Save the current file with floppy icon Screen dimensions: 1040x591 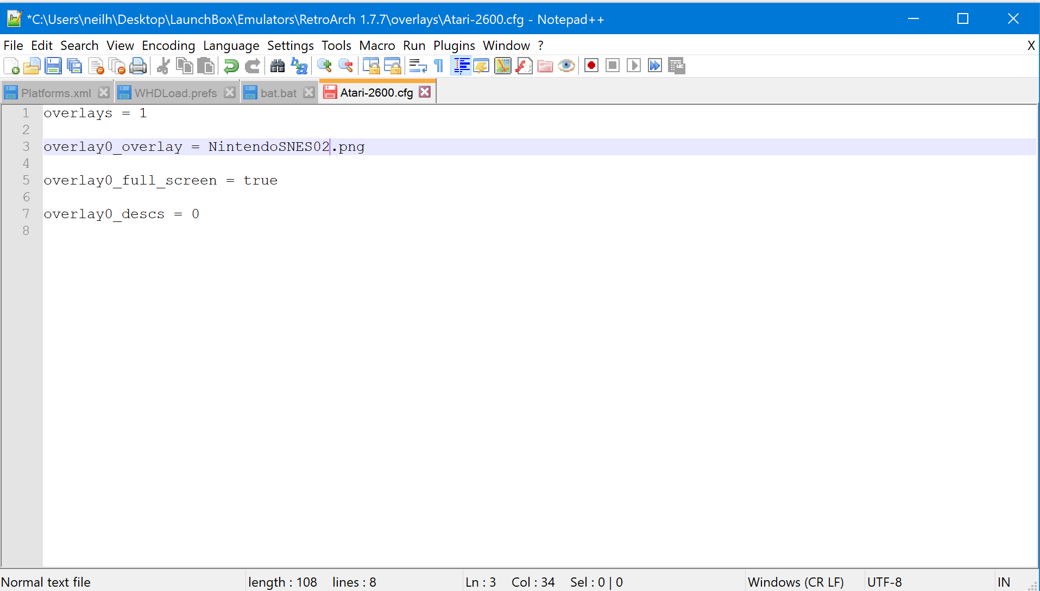coord(53,66)
